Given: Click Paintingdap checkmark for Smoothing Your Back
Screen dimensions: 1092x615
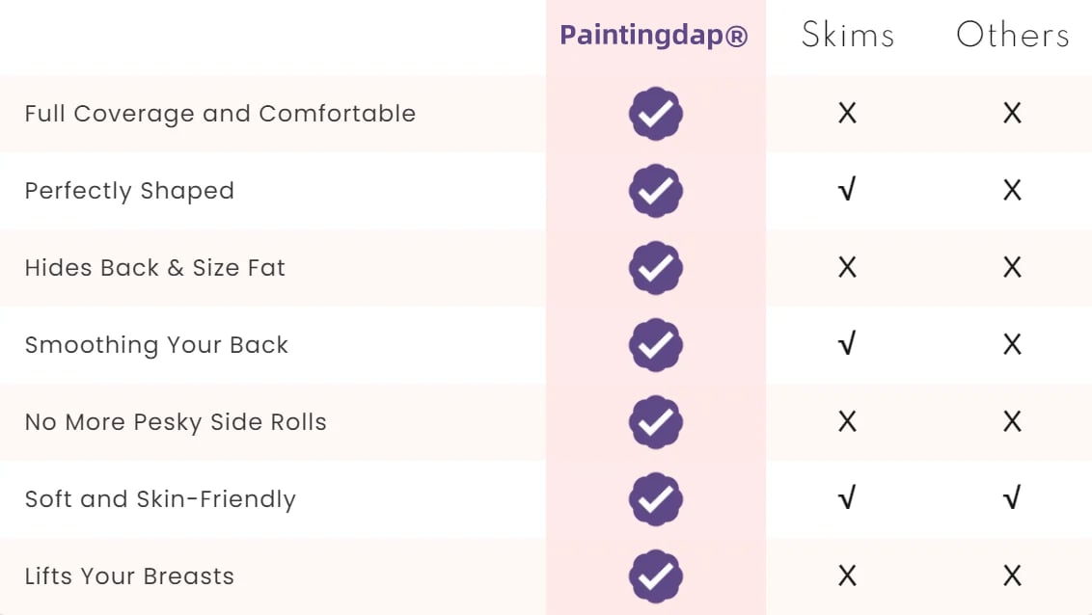Looking at the screenshot, I should [655, 345].
